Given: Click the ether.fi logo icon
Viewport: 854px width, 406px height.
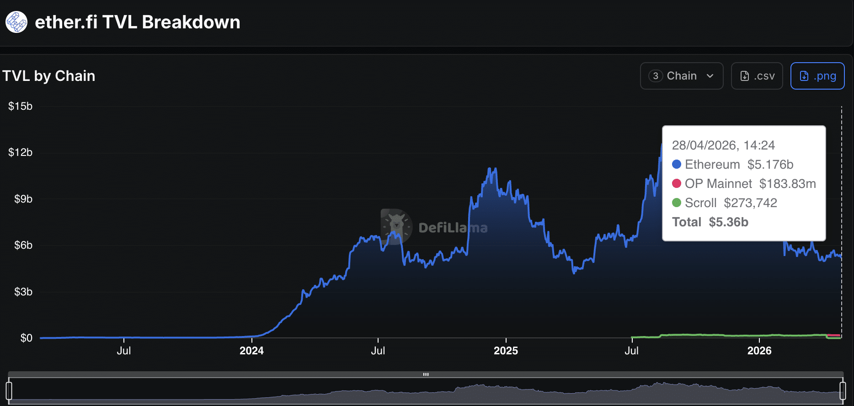Looking at the screenshot, I should [16, 22].
